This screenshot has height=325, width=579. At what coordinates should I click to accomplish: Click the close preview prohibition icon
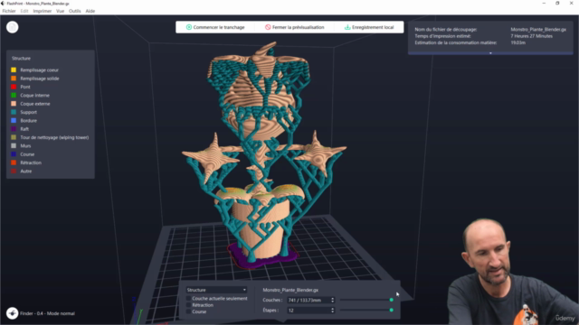268,27
